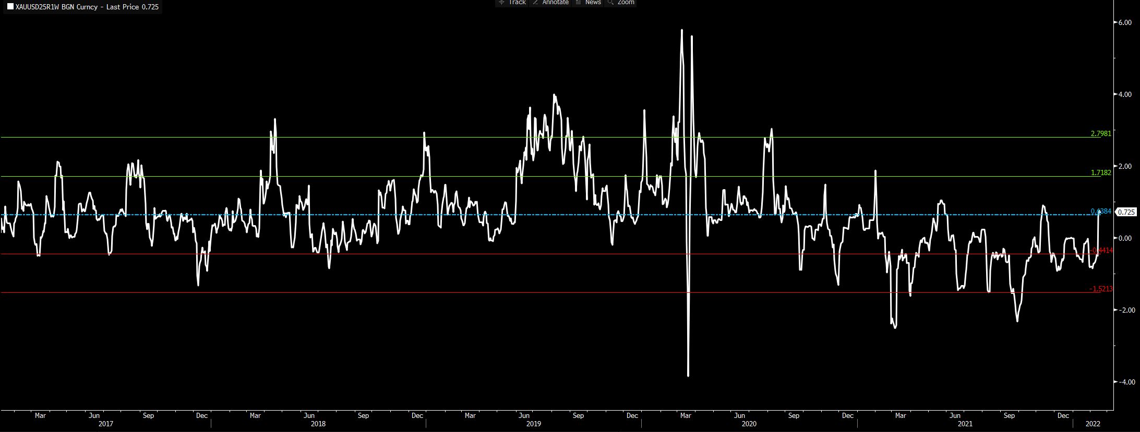Click the News list icon
The width and height of the screenshot is (1140, 432).
tap(578, 3)
